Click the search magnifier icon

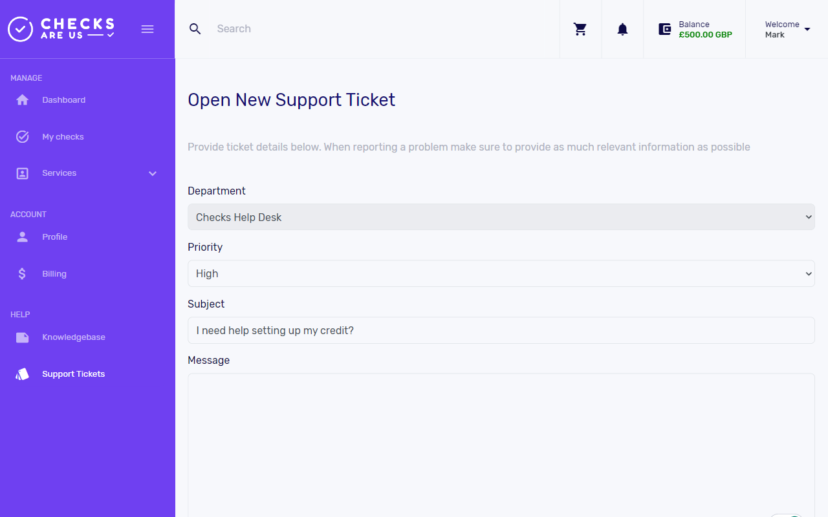click(195, 28)
